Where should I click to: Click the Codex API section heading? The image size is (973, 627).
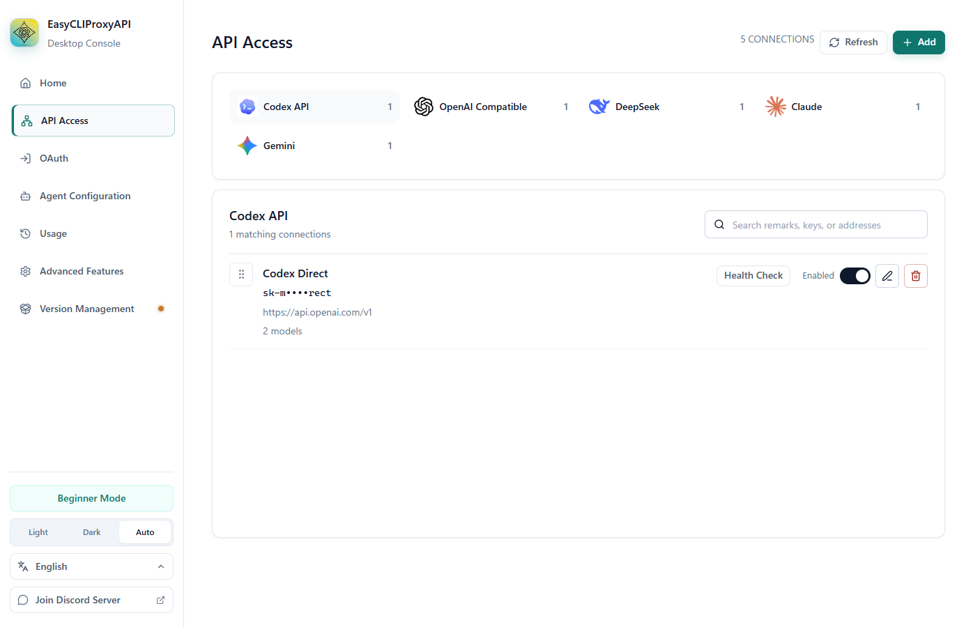click(259, 216)
